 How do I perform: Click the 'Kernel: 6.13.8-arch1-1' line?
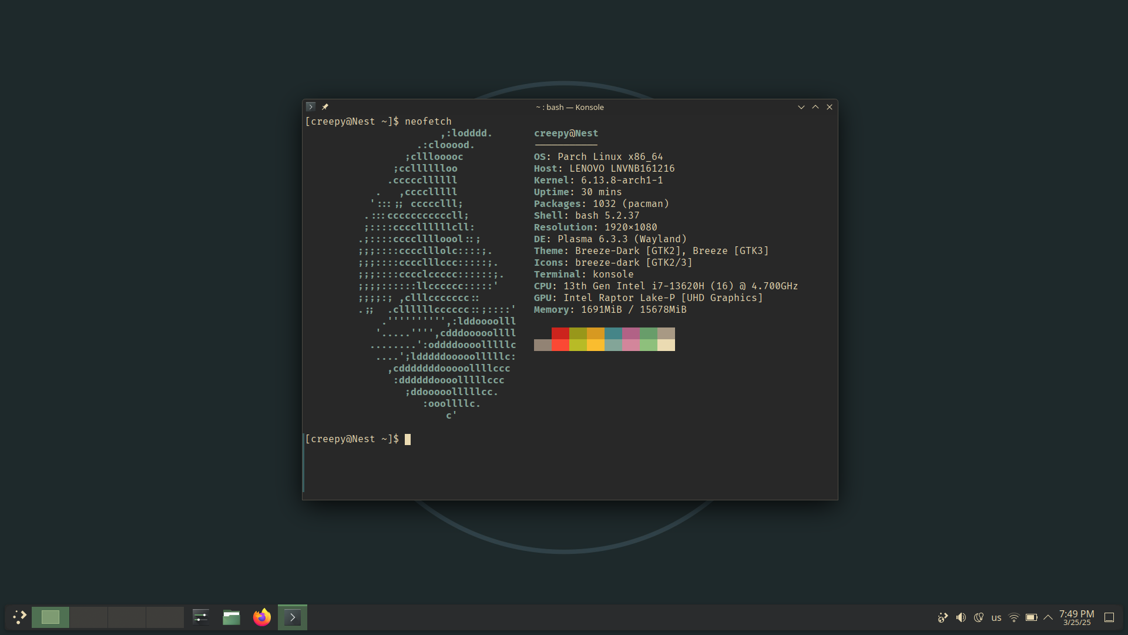click(598, 180)
